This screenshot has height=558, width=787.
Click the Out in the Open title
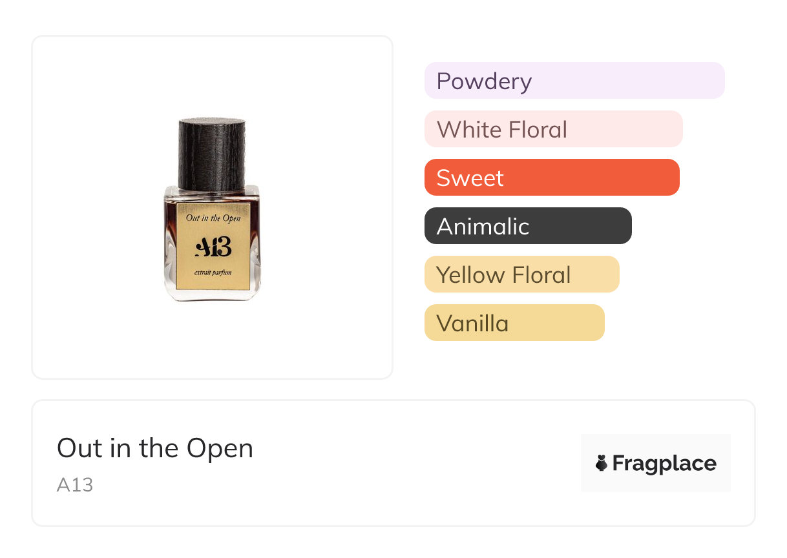click(155, 448)
